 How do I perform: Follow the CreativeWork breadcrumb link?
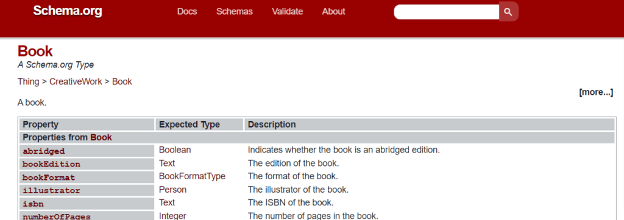76,82
